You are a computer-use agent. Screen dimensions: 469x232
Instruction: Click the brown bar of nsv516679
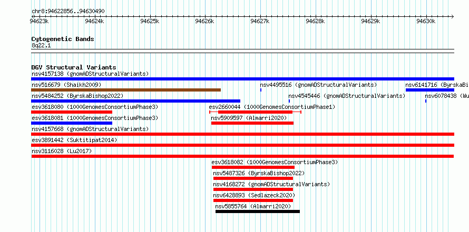(126, 90)
